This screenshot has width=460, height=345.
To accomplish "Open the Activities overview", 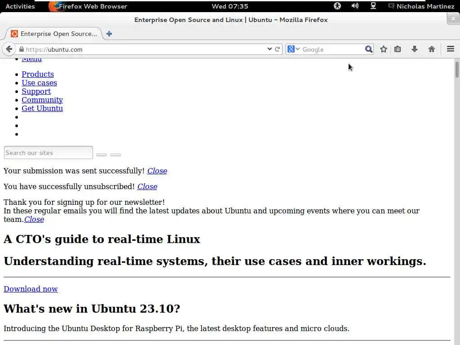I will (20, 6).
